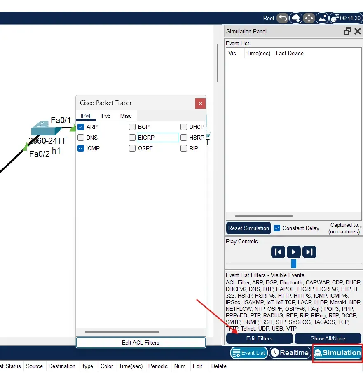Switch to the IPv4 filter tab
This screenshot has width=363, height=373.
click(86, 116)
